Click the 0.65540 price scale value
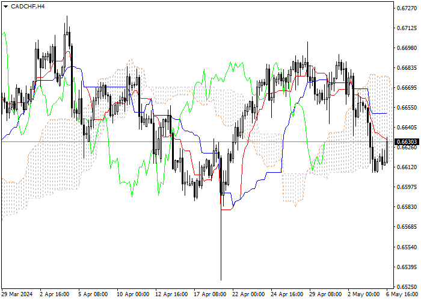The height and width of the screenshot is (301, 421). 407,247
